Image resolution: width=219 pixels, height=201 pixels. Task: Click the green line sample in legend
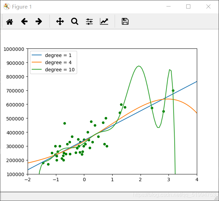pyautogui.click(x=37, y=69)
